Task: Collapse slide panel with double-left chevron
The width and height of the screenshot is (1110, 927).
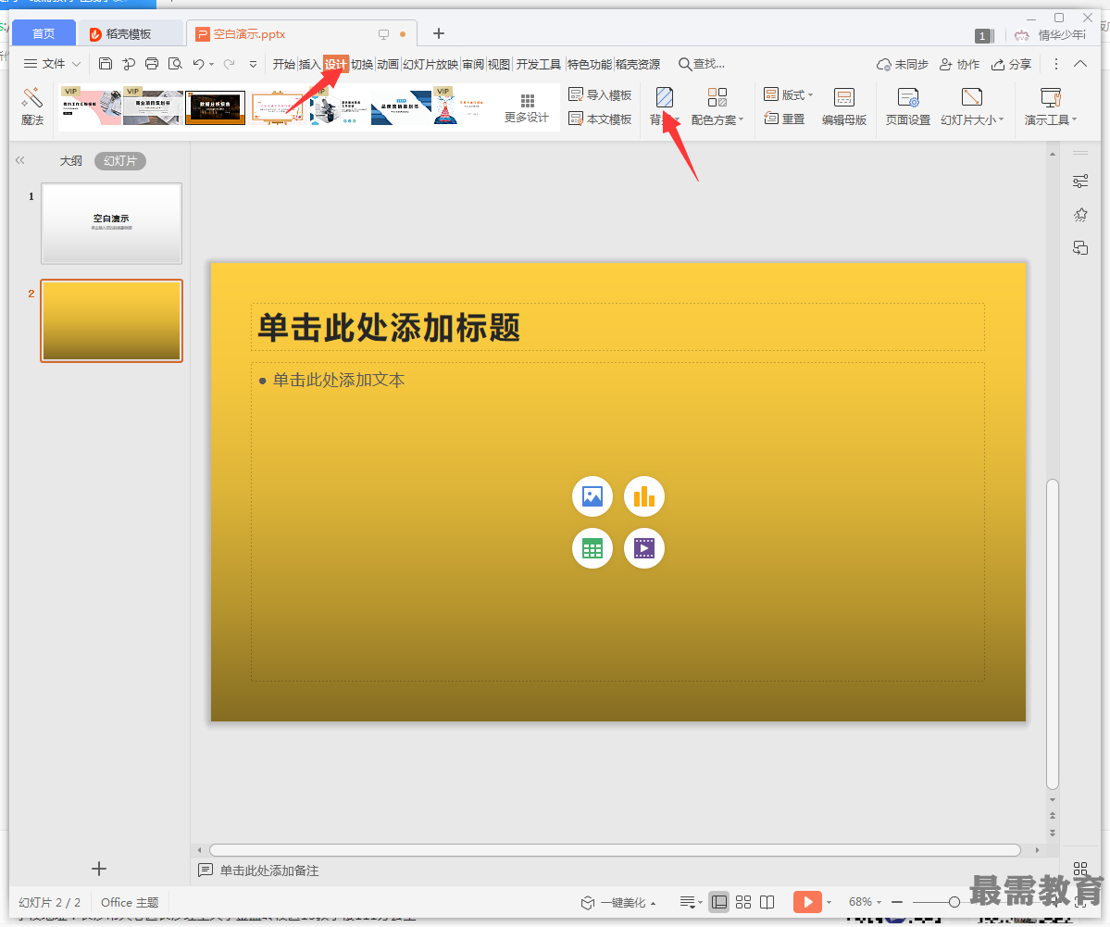Action: click(x=19, y=161)
